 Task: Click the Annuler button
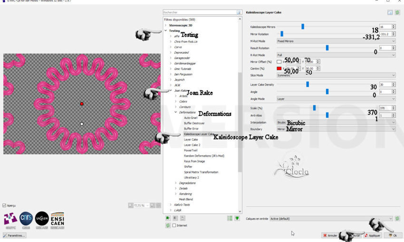tap(330, 235)
